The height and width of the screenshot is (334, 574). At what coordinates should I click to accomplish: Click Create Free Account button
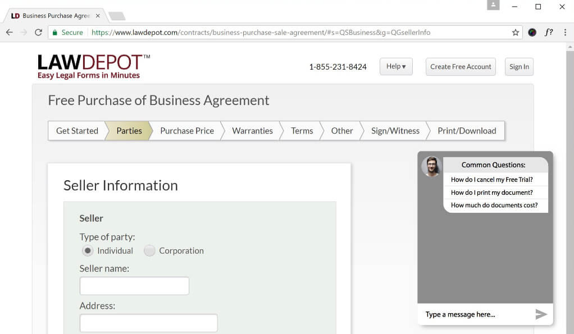pyautogui.click(x=461, y=66)
